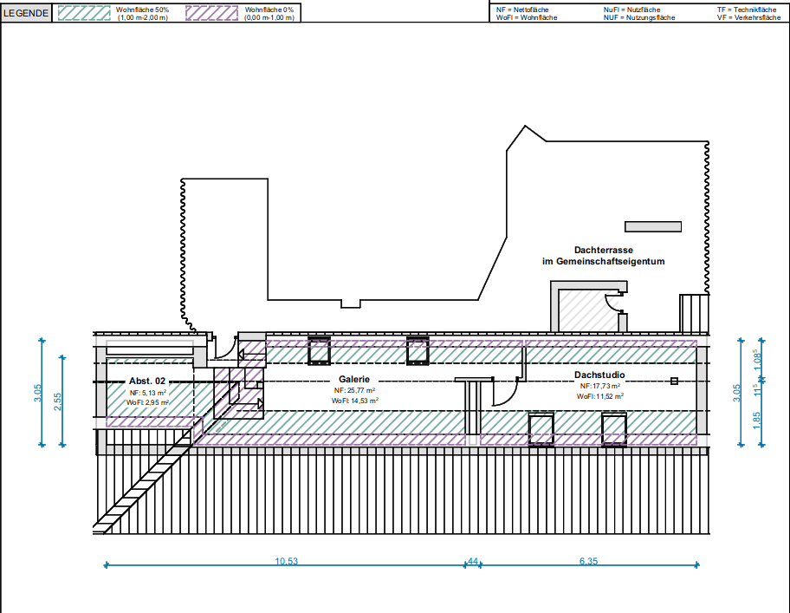Screen dimensions: 790x613
Task: Select the 'Galerie' room label
Action: click(x=354, y=379)
